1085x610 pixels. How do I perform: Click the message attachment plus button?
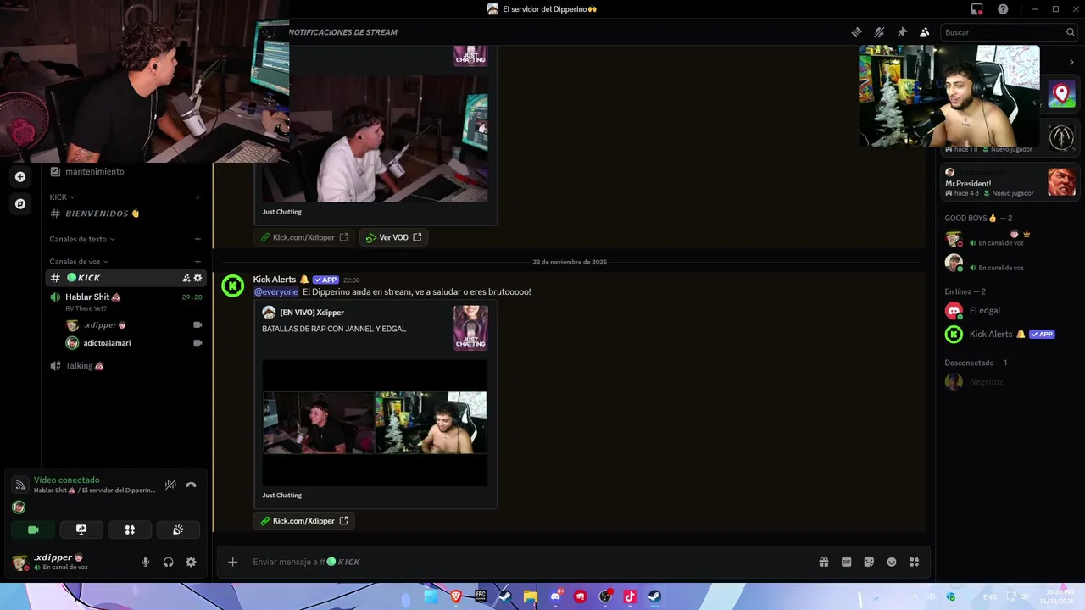(x=233, y=562)
